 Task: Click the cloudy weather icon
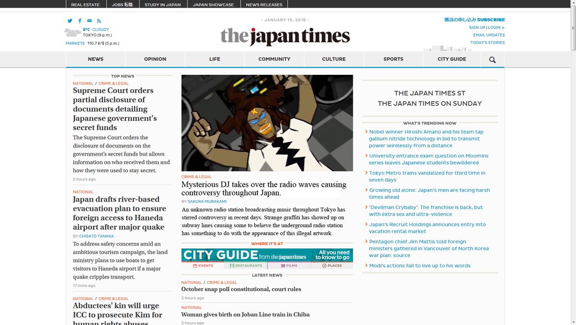coord(72,32)
